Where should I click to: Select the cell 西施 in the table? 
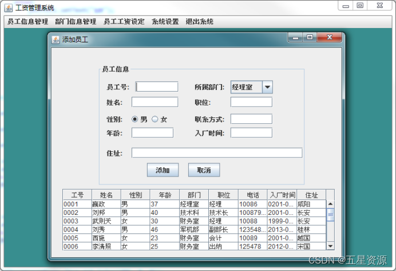pyautogui.click(x=106, y=238)
